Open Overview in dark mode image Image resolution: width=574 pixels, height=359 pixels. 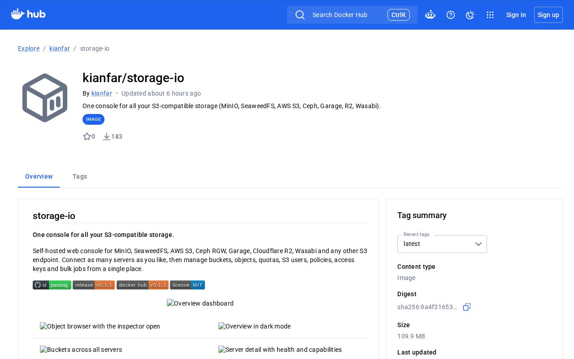(x=254, y=326)
